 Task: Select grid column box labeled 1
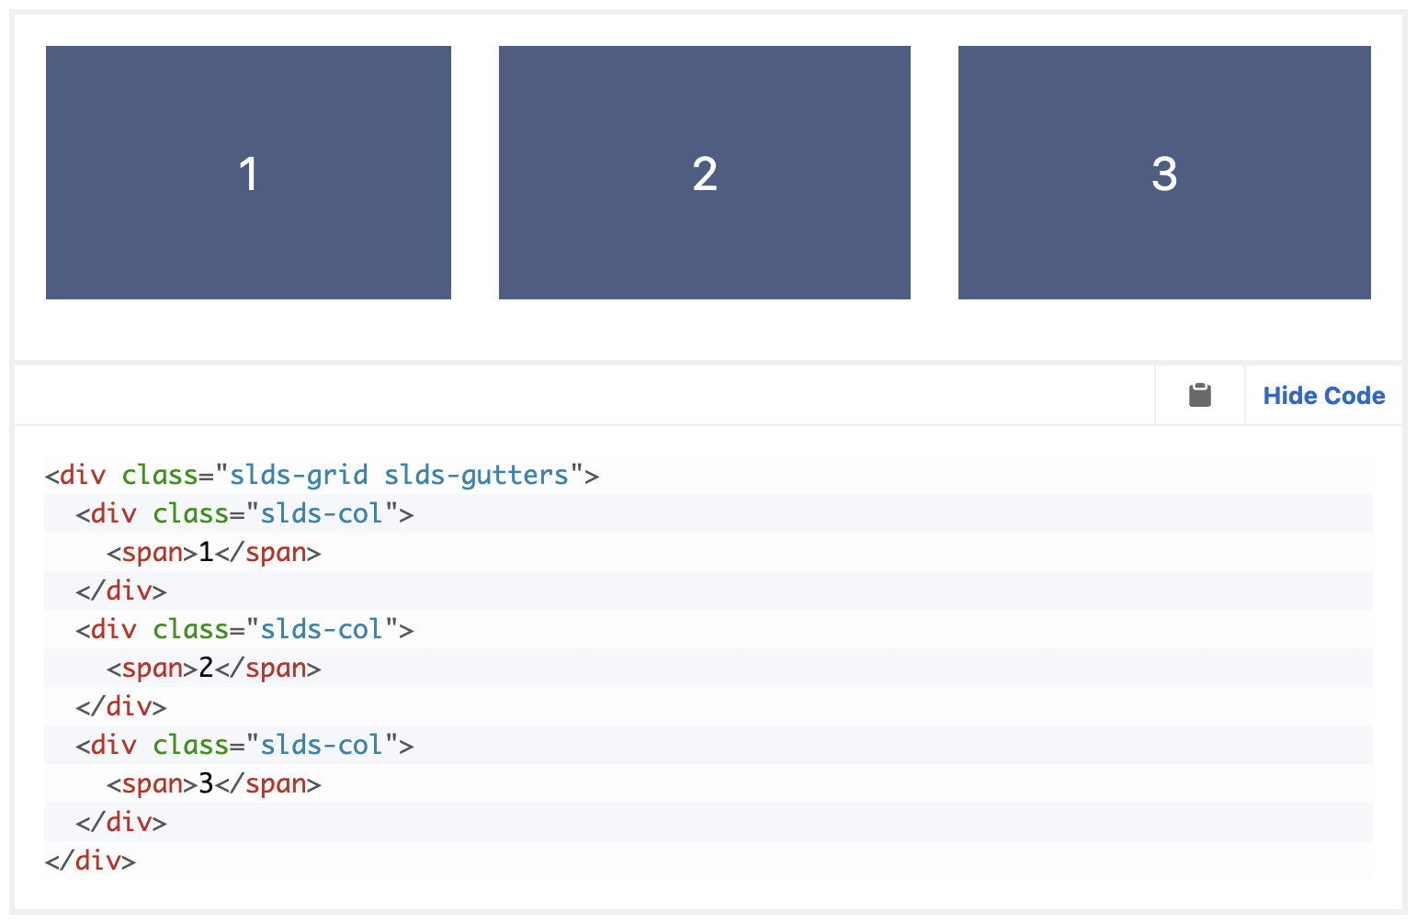[x=248, y=172]
